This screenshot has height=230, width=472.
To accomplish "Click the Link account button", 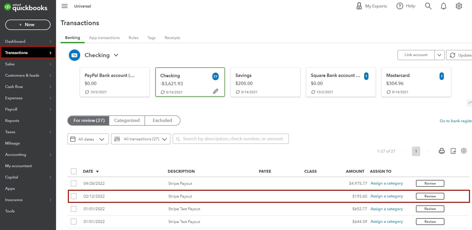I will coord(415,55).
